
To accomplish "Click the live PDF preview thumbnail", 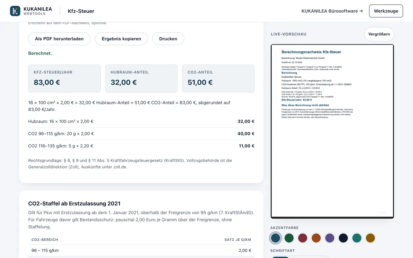I will click(332, 131).
